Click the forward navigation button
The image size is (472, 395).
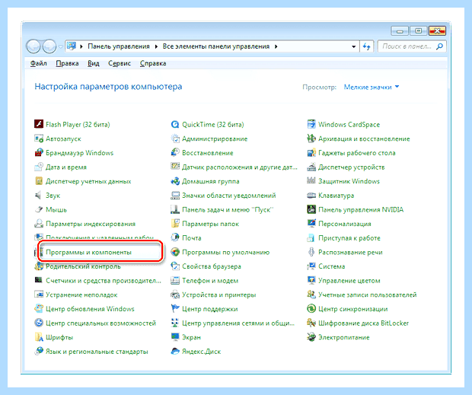point(49,46)
